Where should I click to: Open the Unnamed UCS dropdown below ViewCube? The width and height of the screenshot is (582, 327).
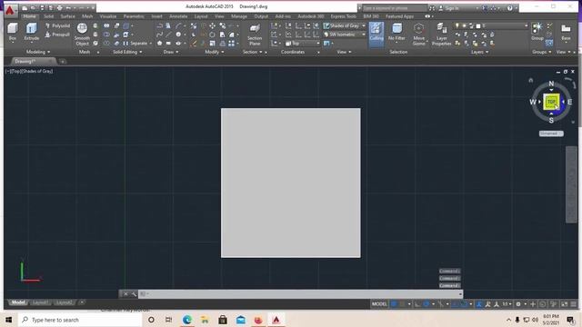coord(551,134)
